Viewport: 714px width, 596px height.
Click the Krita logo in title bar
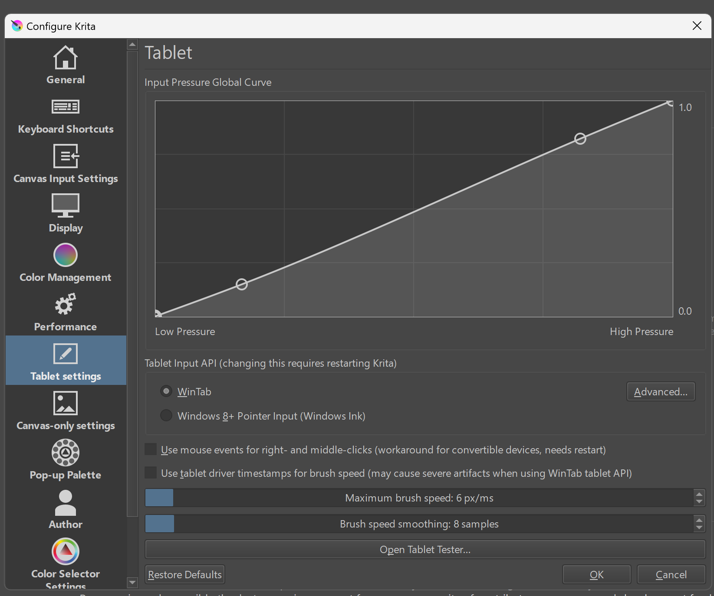tap(17, 26)
